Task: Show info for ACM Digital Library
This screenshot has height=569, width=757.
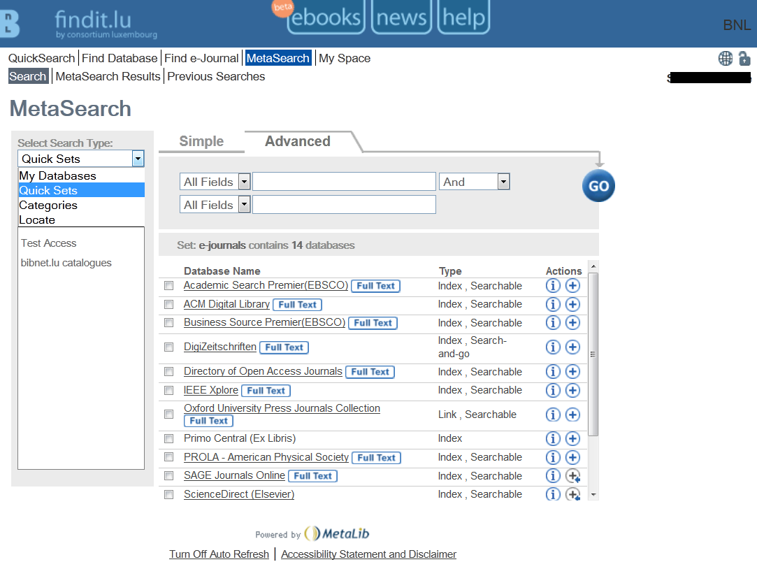Action: click(x=553, y=305)
